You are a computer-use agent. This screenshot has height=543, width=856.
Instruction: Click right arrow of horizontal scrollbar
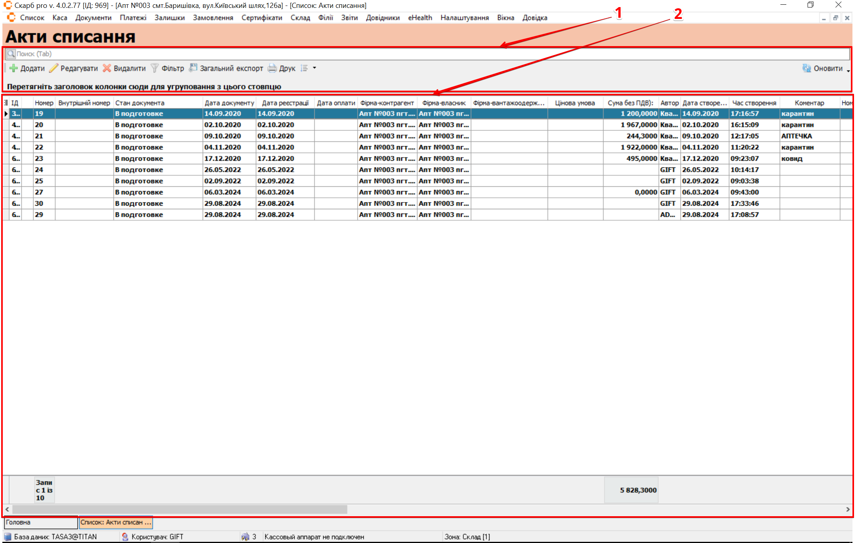[847, 510]
